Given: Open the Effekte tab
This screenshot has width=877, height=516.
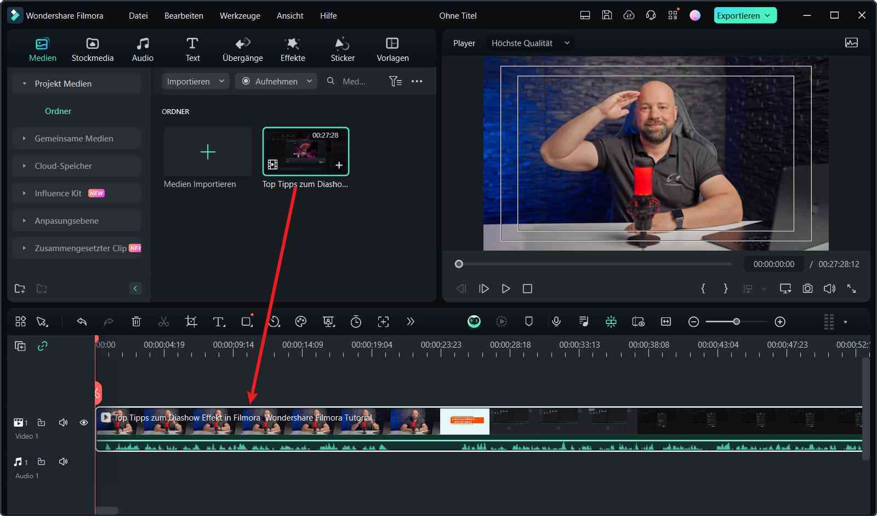Looking at the screenshot, I should coord(293,49).
